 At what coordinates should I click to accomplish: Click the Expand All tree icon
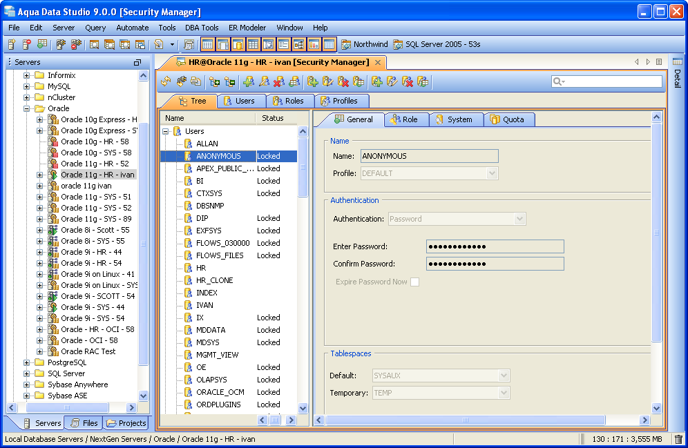point(214,81)
